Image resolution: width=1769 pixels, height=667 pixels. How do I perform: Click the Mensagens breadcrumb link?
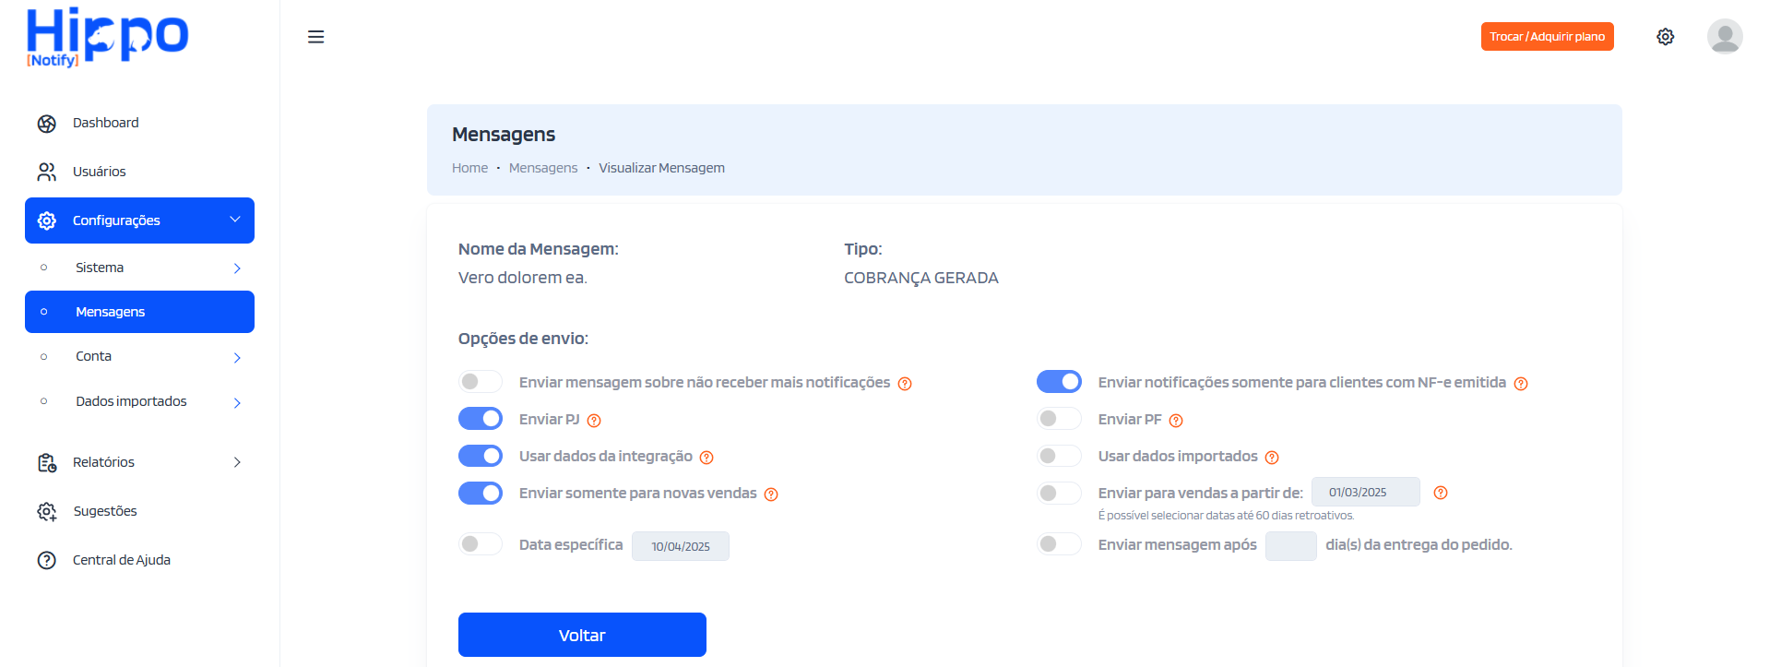[543, 168]
